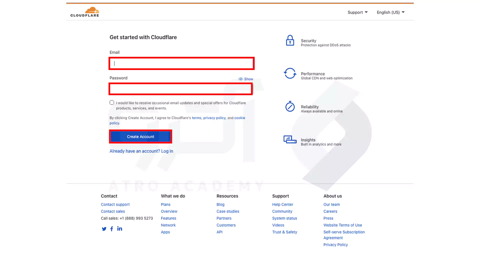This screenshot has height=270, width=480.
Task: Go to Help Center
Action: coord(282,204)
